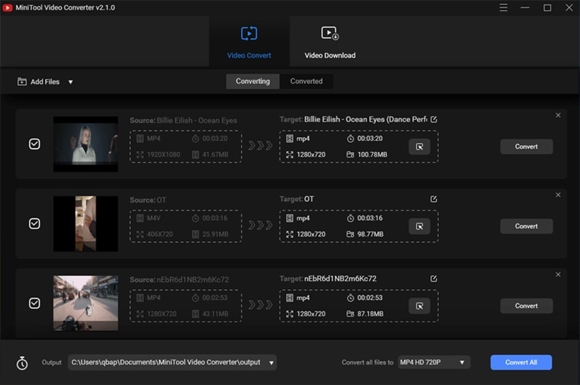Click source resolution 406X720
This screenshot has height=385, width=580.
click(160, 234)
